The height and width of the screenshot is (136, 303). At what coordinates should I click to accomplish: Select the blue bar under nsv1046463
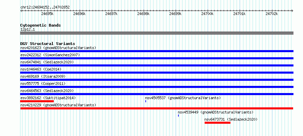coord(157,73)
